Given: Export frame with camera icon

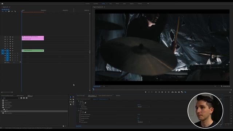Looking at the screenshot, I should (179, 92).
